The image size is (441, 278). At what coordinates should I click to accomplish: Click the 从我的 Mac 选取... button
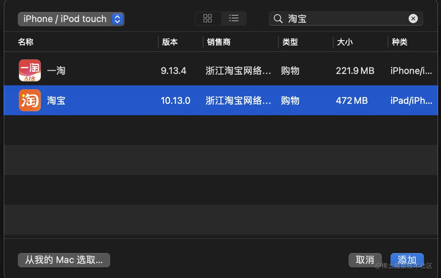(64, 260)
